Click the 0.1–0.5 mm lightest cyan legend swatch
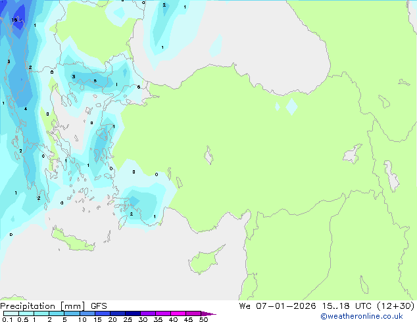 pos(11,313)
